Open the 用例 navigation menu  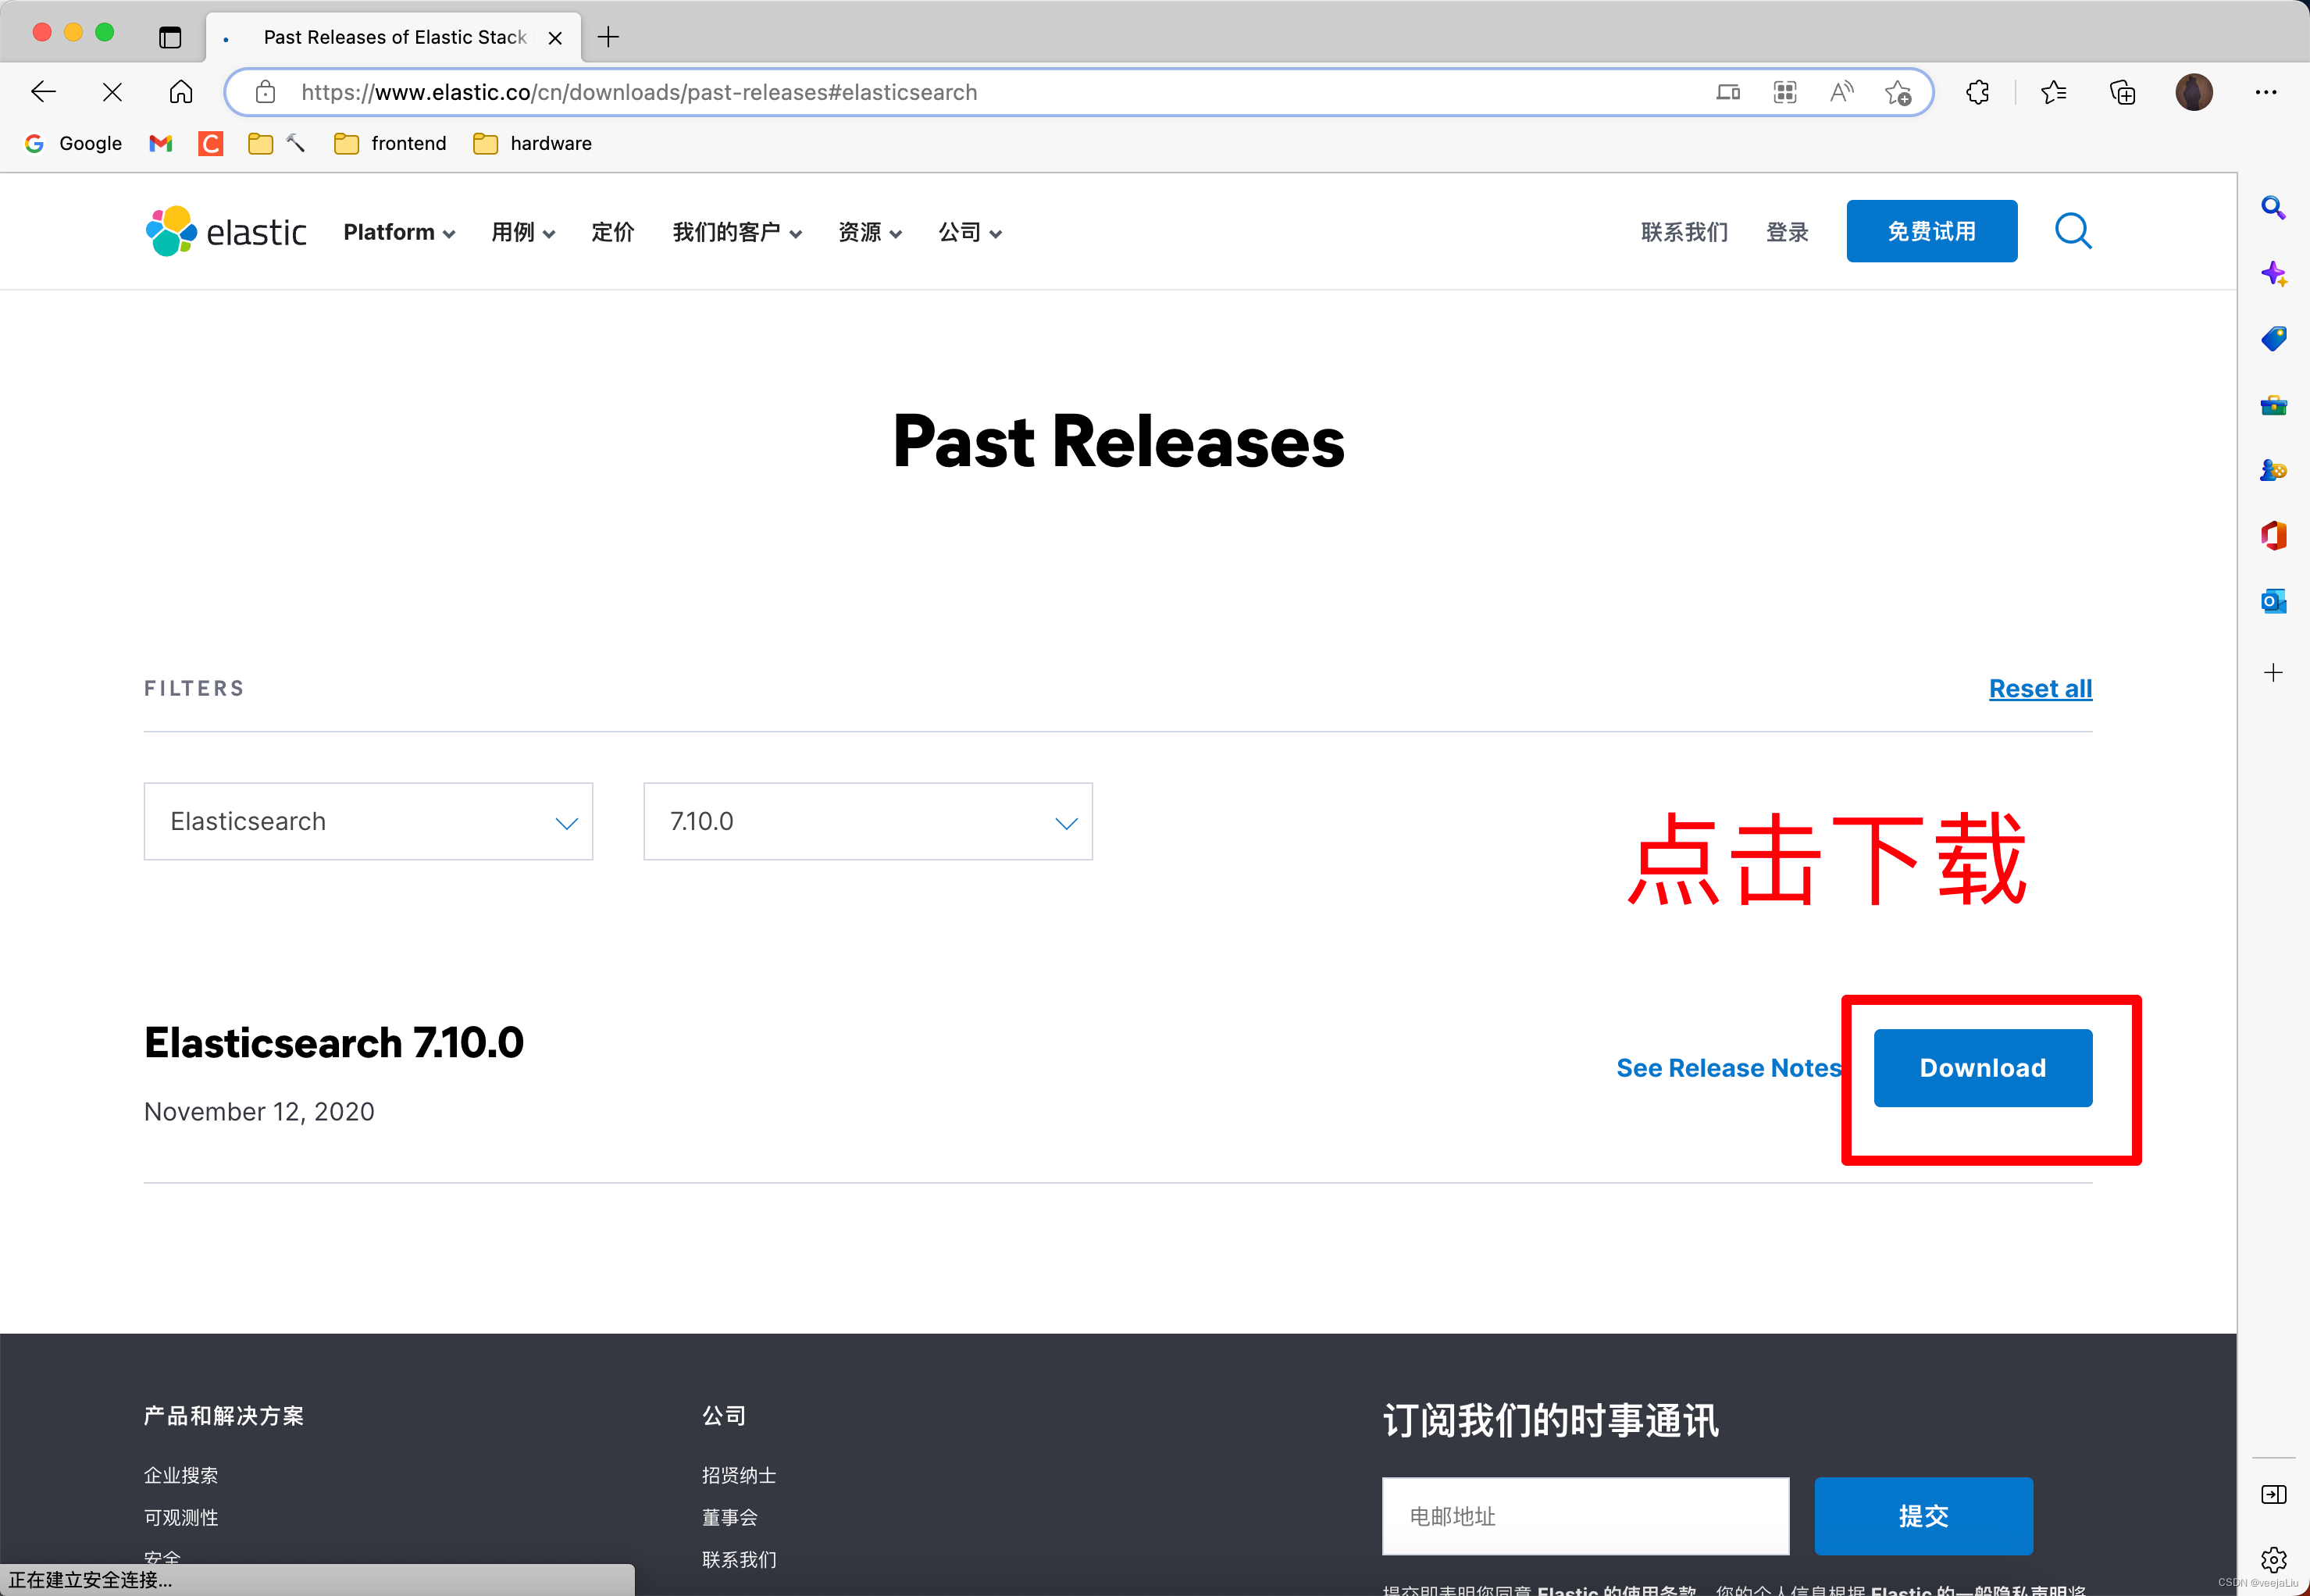tap(516, 230)
